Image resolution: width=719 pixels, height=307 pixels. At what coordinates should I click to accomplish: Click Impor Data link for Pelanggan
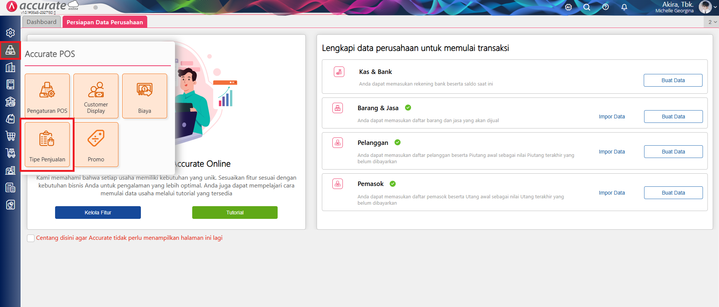[611, 152]
